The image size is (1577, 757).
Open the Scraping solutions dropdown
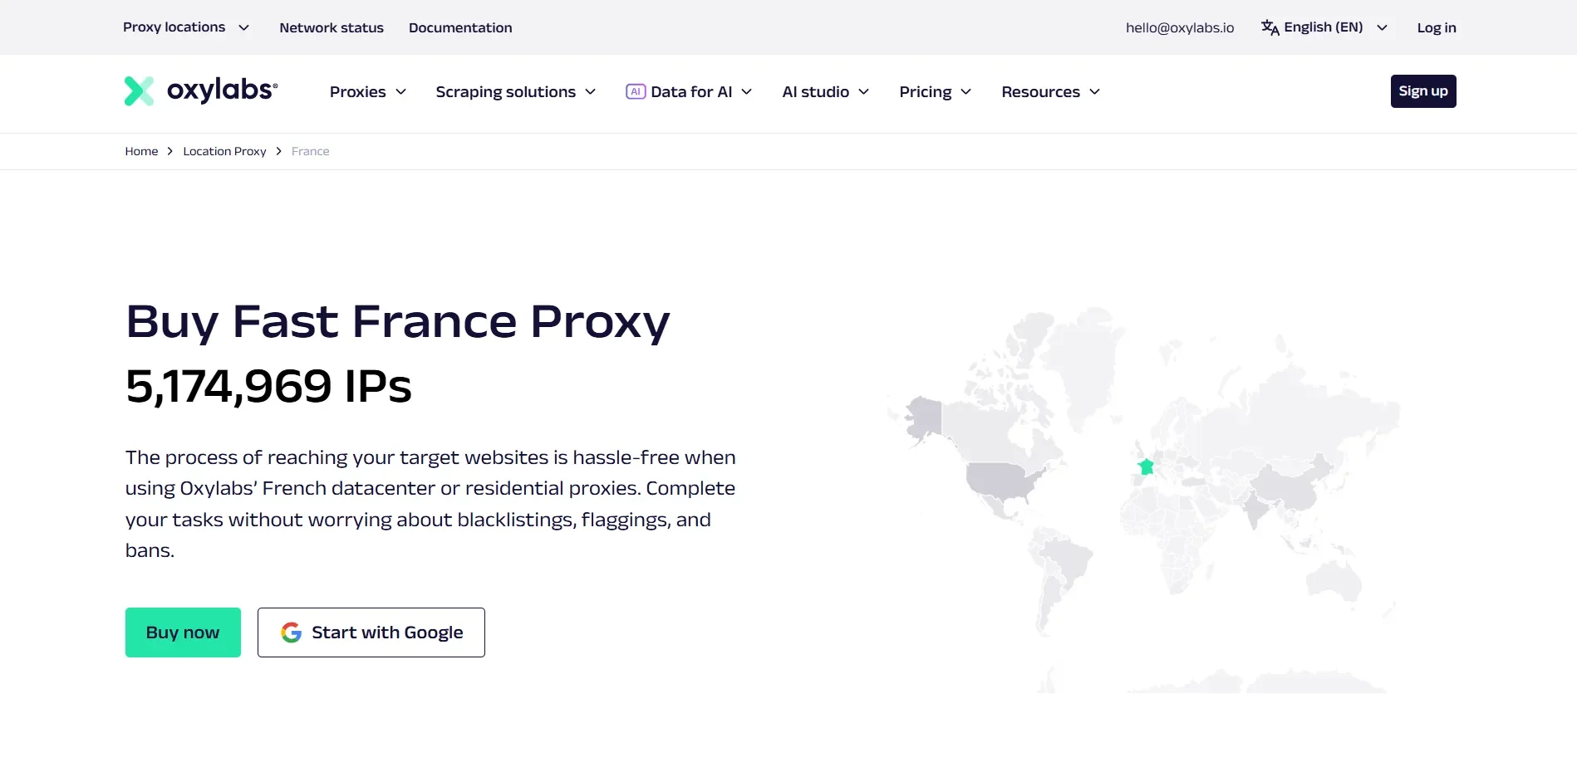(x=514, y=92)
